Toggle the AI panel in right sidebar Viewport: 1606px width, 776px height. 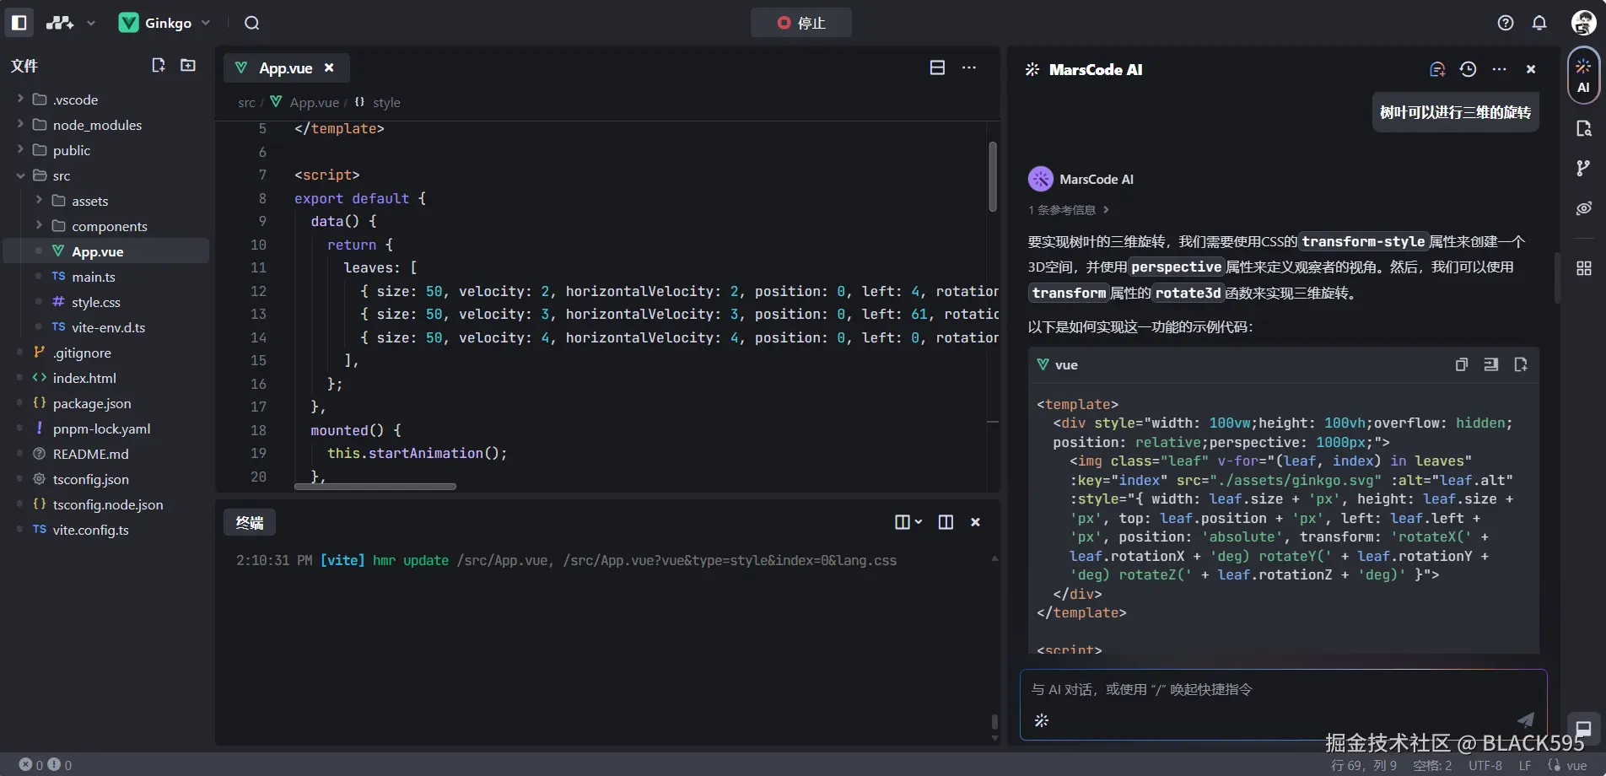pos(1583,75)
